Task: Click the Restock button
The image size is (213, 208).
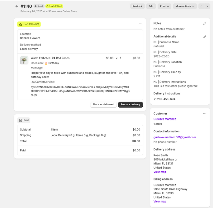Action: pos(137,6)
